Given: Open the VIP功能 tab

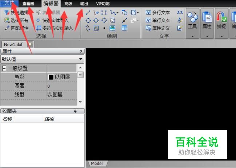Looking at the screenshot, I should pyautogui.click(x=103, y=4).
